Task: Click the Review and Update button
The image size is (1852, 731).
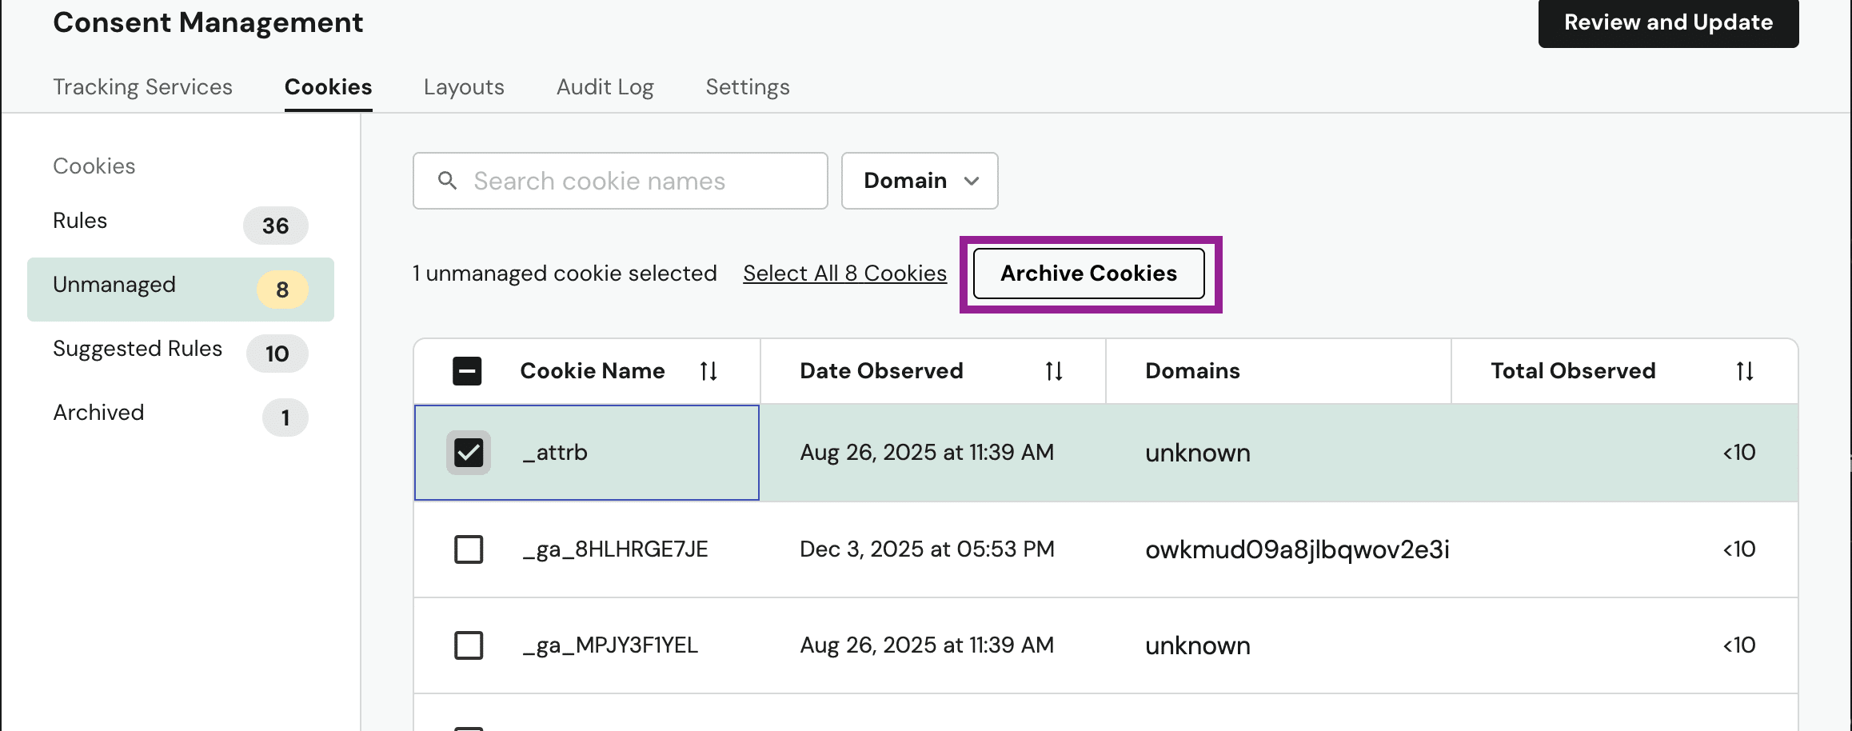Action: pyautogui.click(x=1667, y=22)
